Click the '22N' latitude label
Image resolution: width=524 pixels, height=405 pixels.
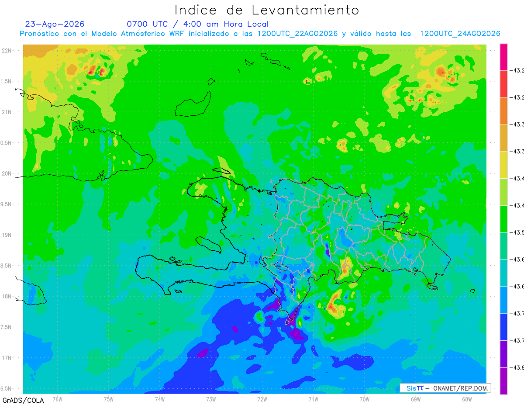coord(7,51)
